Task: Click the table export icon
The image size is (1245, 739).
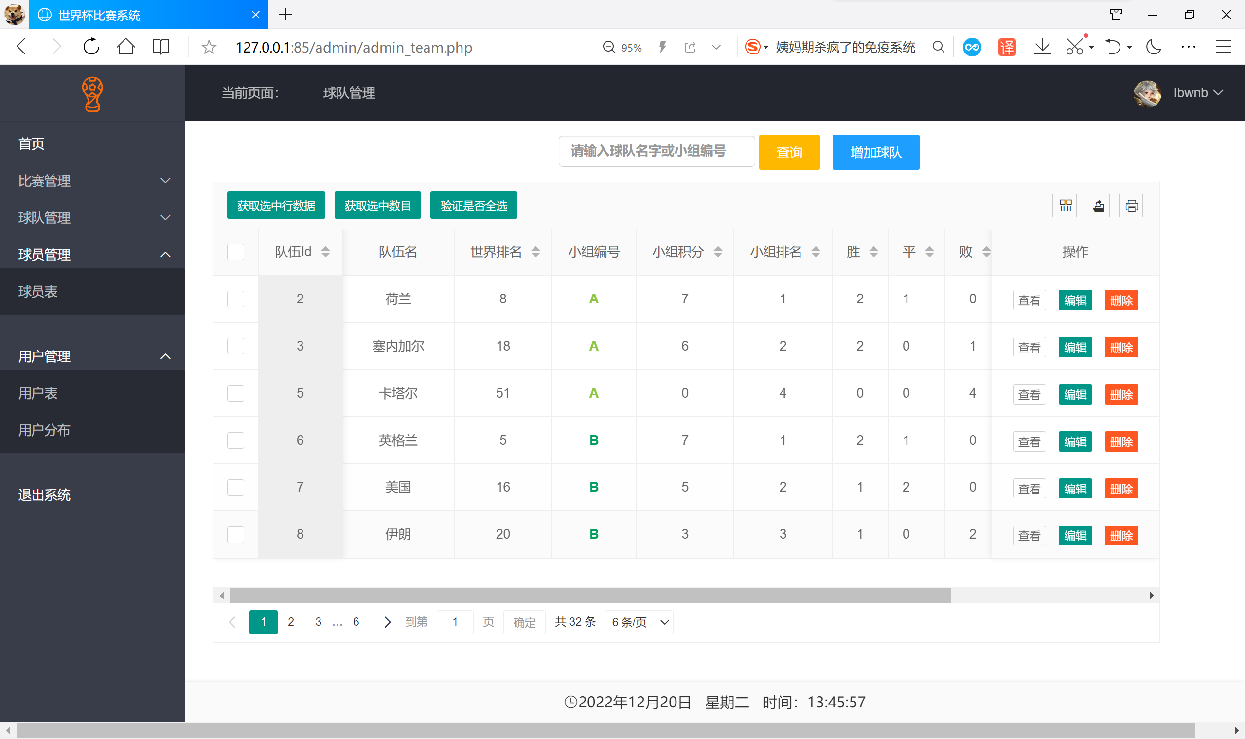Action: pos(1098,206)
